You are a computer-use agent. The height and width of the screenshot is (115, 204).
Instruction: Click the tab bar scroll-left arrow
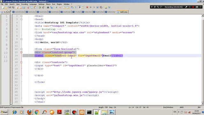(x=6, y=12)
